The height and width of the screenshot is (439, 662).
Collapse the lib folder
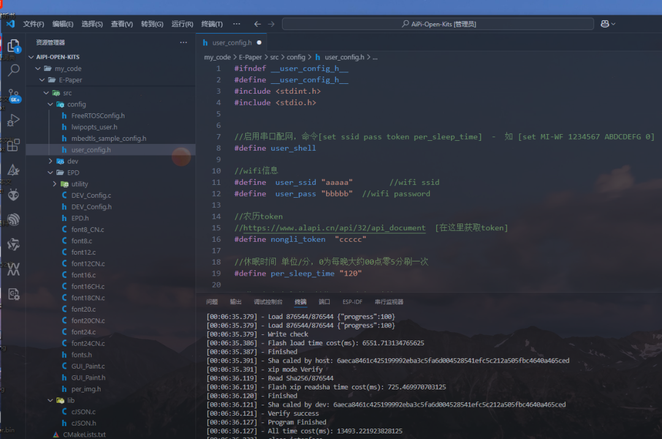click(50, 400)
